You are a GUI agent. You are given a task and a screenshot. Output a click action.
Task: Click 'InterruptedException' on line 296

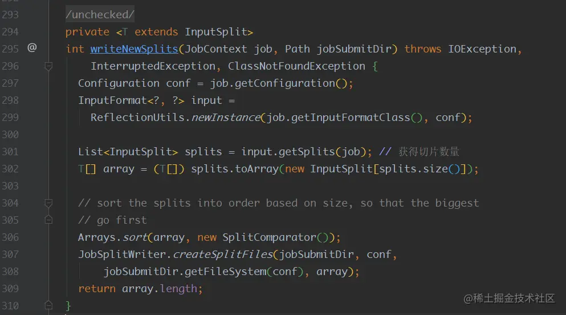coord(153,66)
